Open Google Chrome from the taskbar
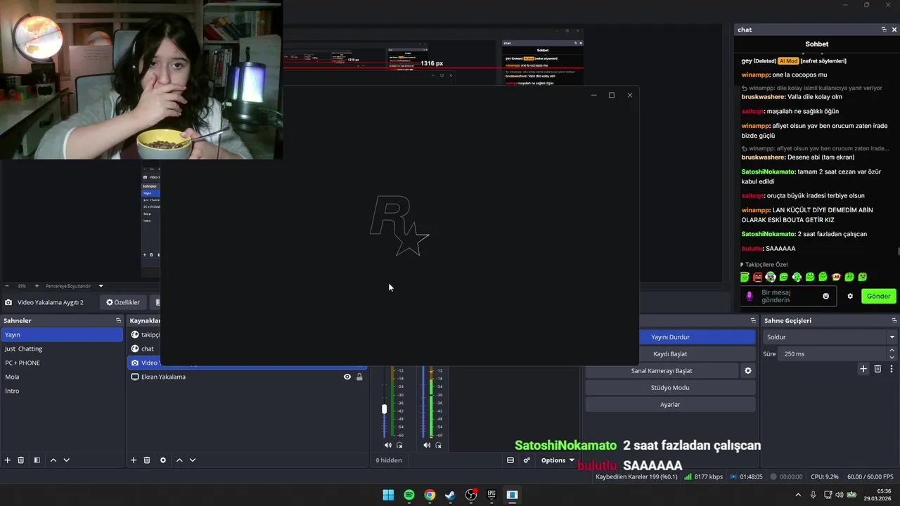Image resolution: width=900 pixels, height=506 pixels. (x=430, y=495)
